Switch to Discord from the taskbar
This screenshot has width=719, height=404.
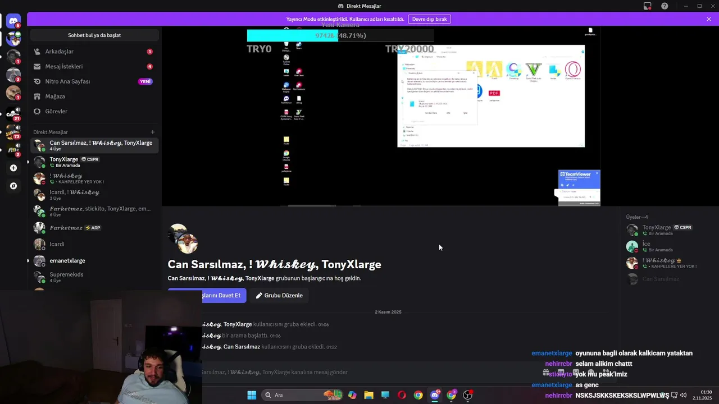click(x=435, y=395)
